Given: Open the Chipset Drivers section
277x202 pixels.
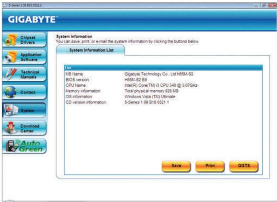Looking at the screenshot, I should coord(24,40).
